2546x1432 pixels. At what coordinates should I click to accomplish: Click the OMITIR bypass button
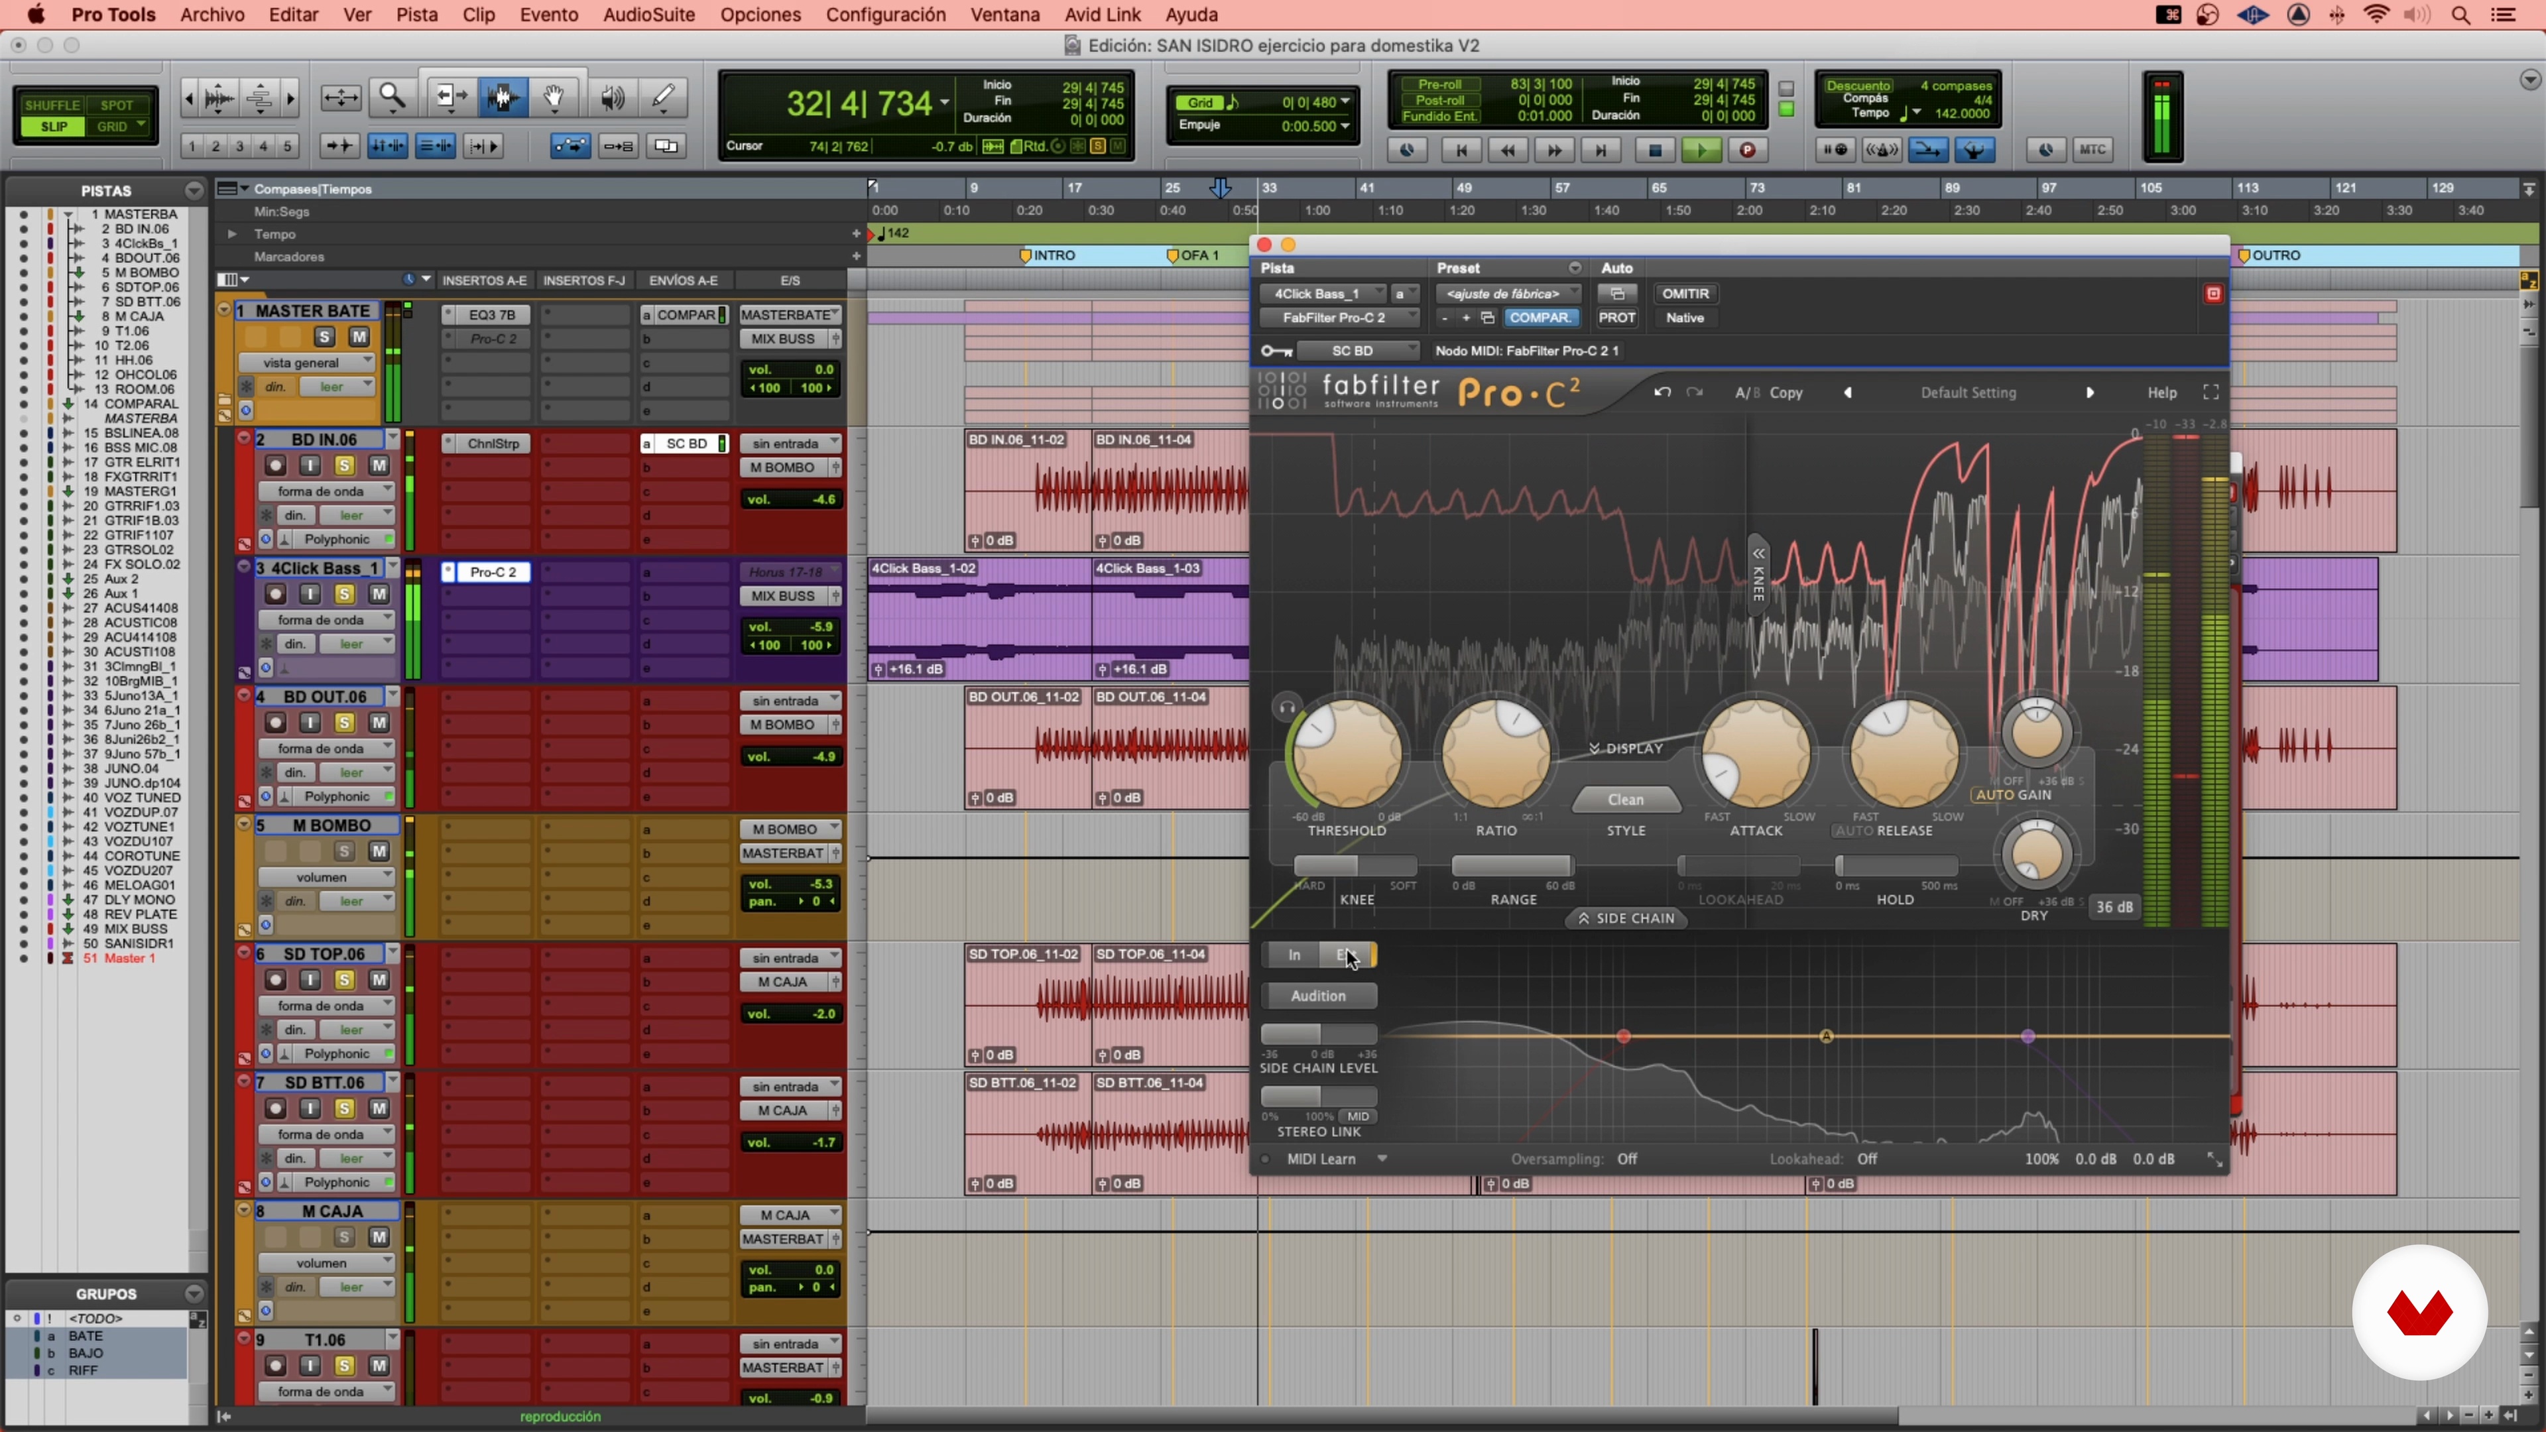[1685, 294]
